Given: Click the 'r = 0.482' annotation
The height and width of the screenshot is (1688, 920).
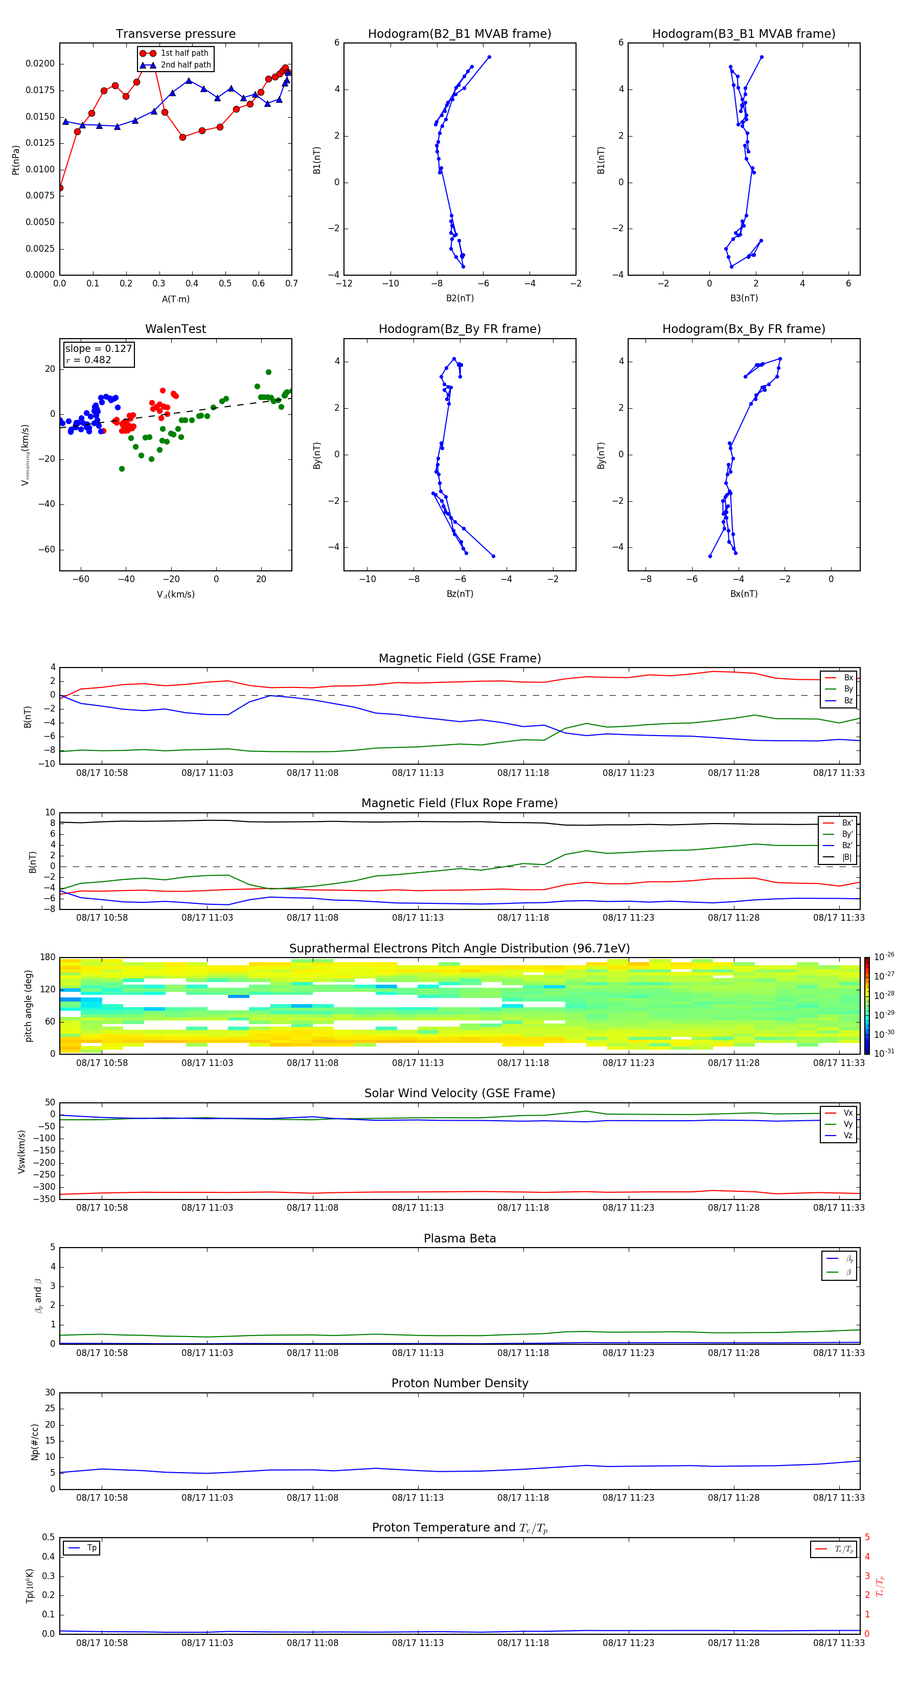Looking at the screenshot, I should pyautogui.click(x=88, y=360).
